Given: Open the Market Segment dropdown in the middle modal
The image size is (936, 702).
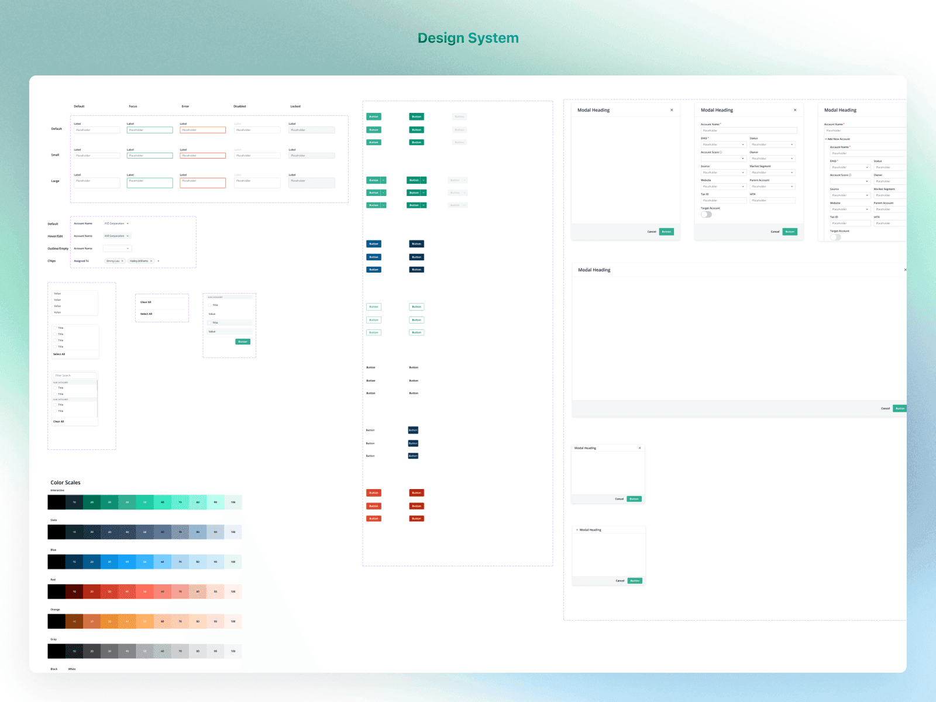Looking at the screenshot, I should coord(773,173).
